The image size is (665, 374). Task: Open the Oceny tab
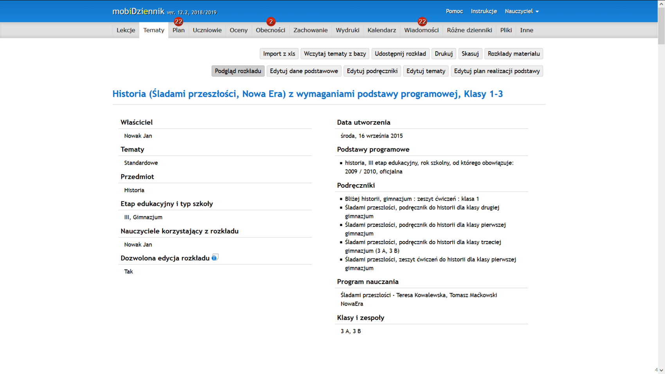(x=239, y=30)
